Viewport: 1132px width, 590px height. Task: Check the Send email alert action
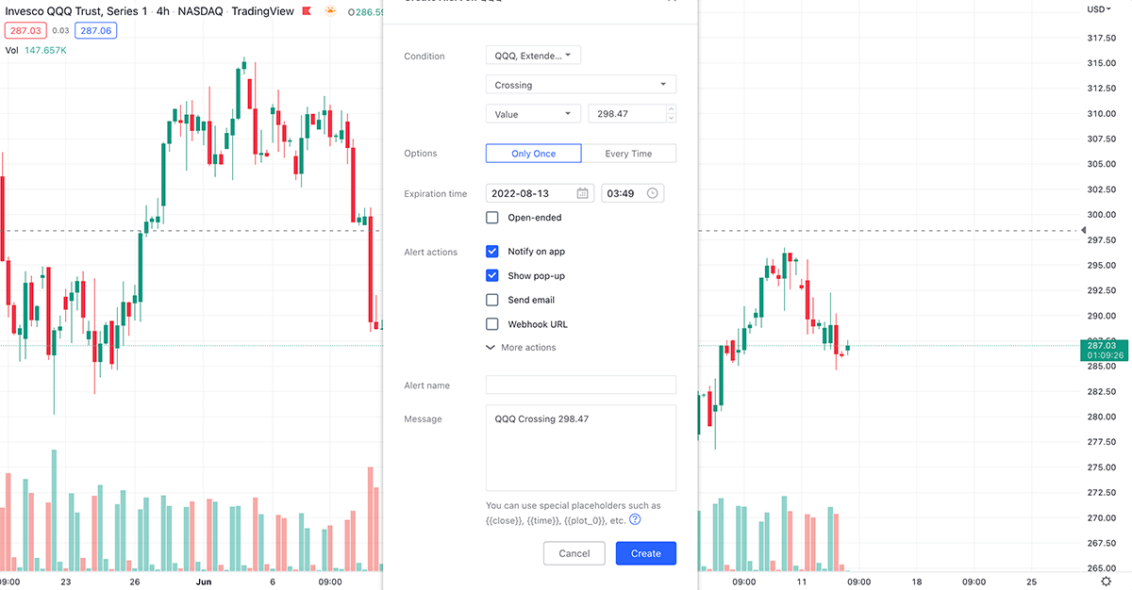491,299
